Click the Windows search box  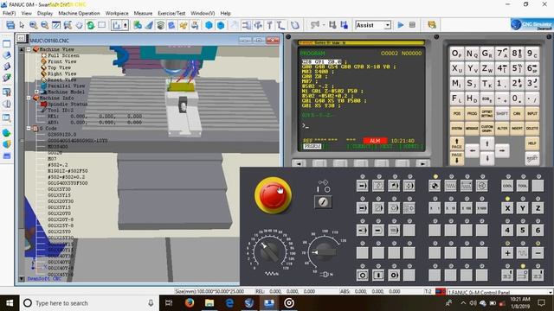tap(88, 303)
